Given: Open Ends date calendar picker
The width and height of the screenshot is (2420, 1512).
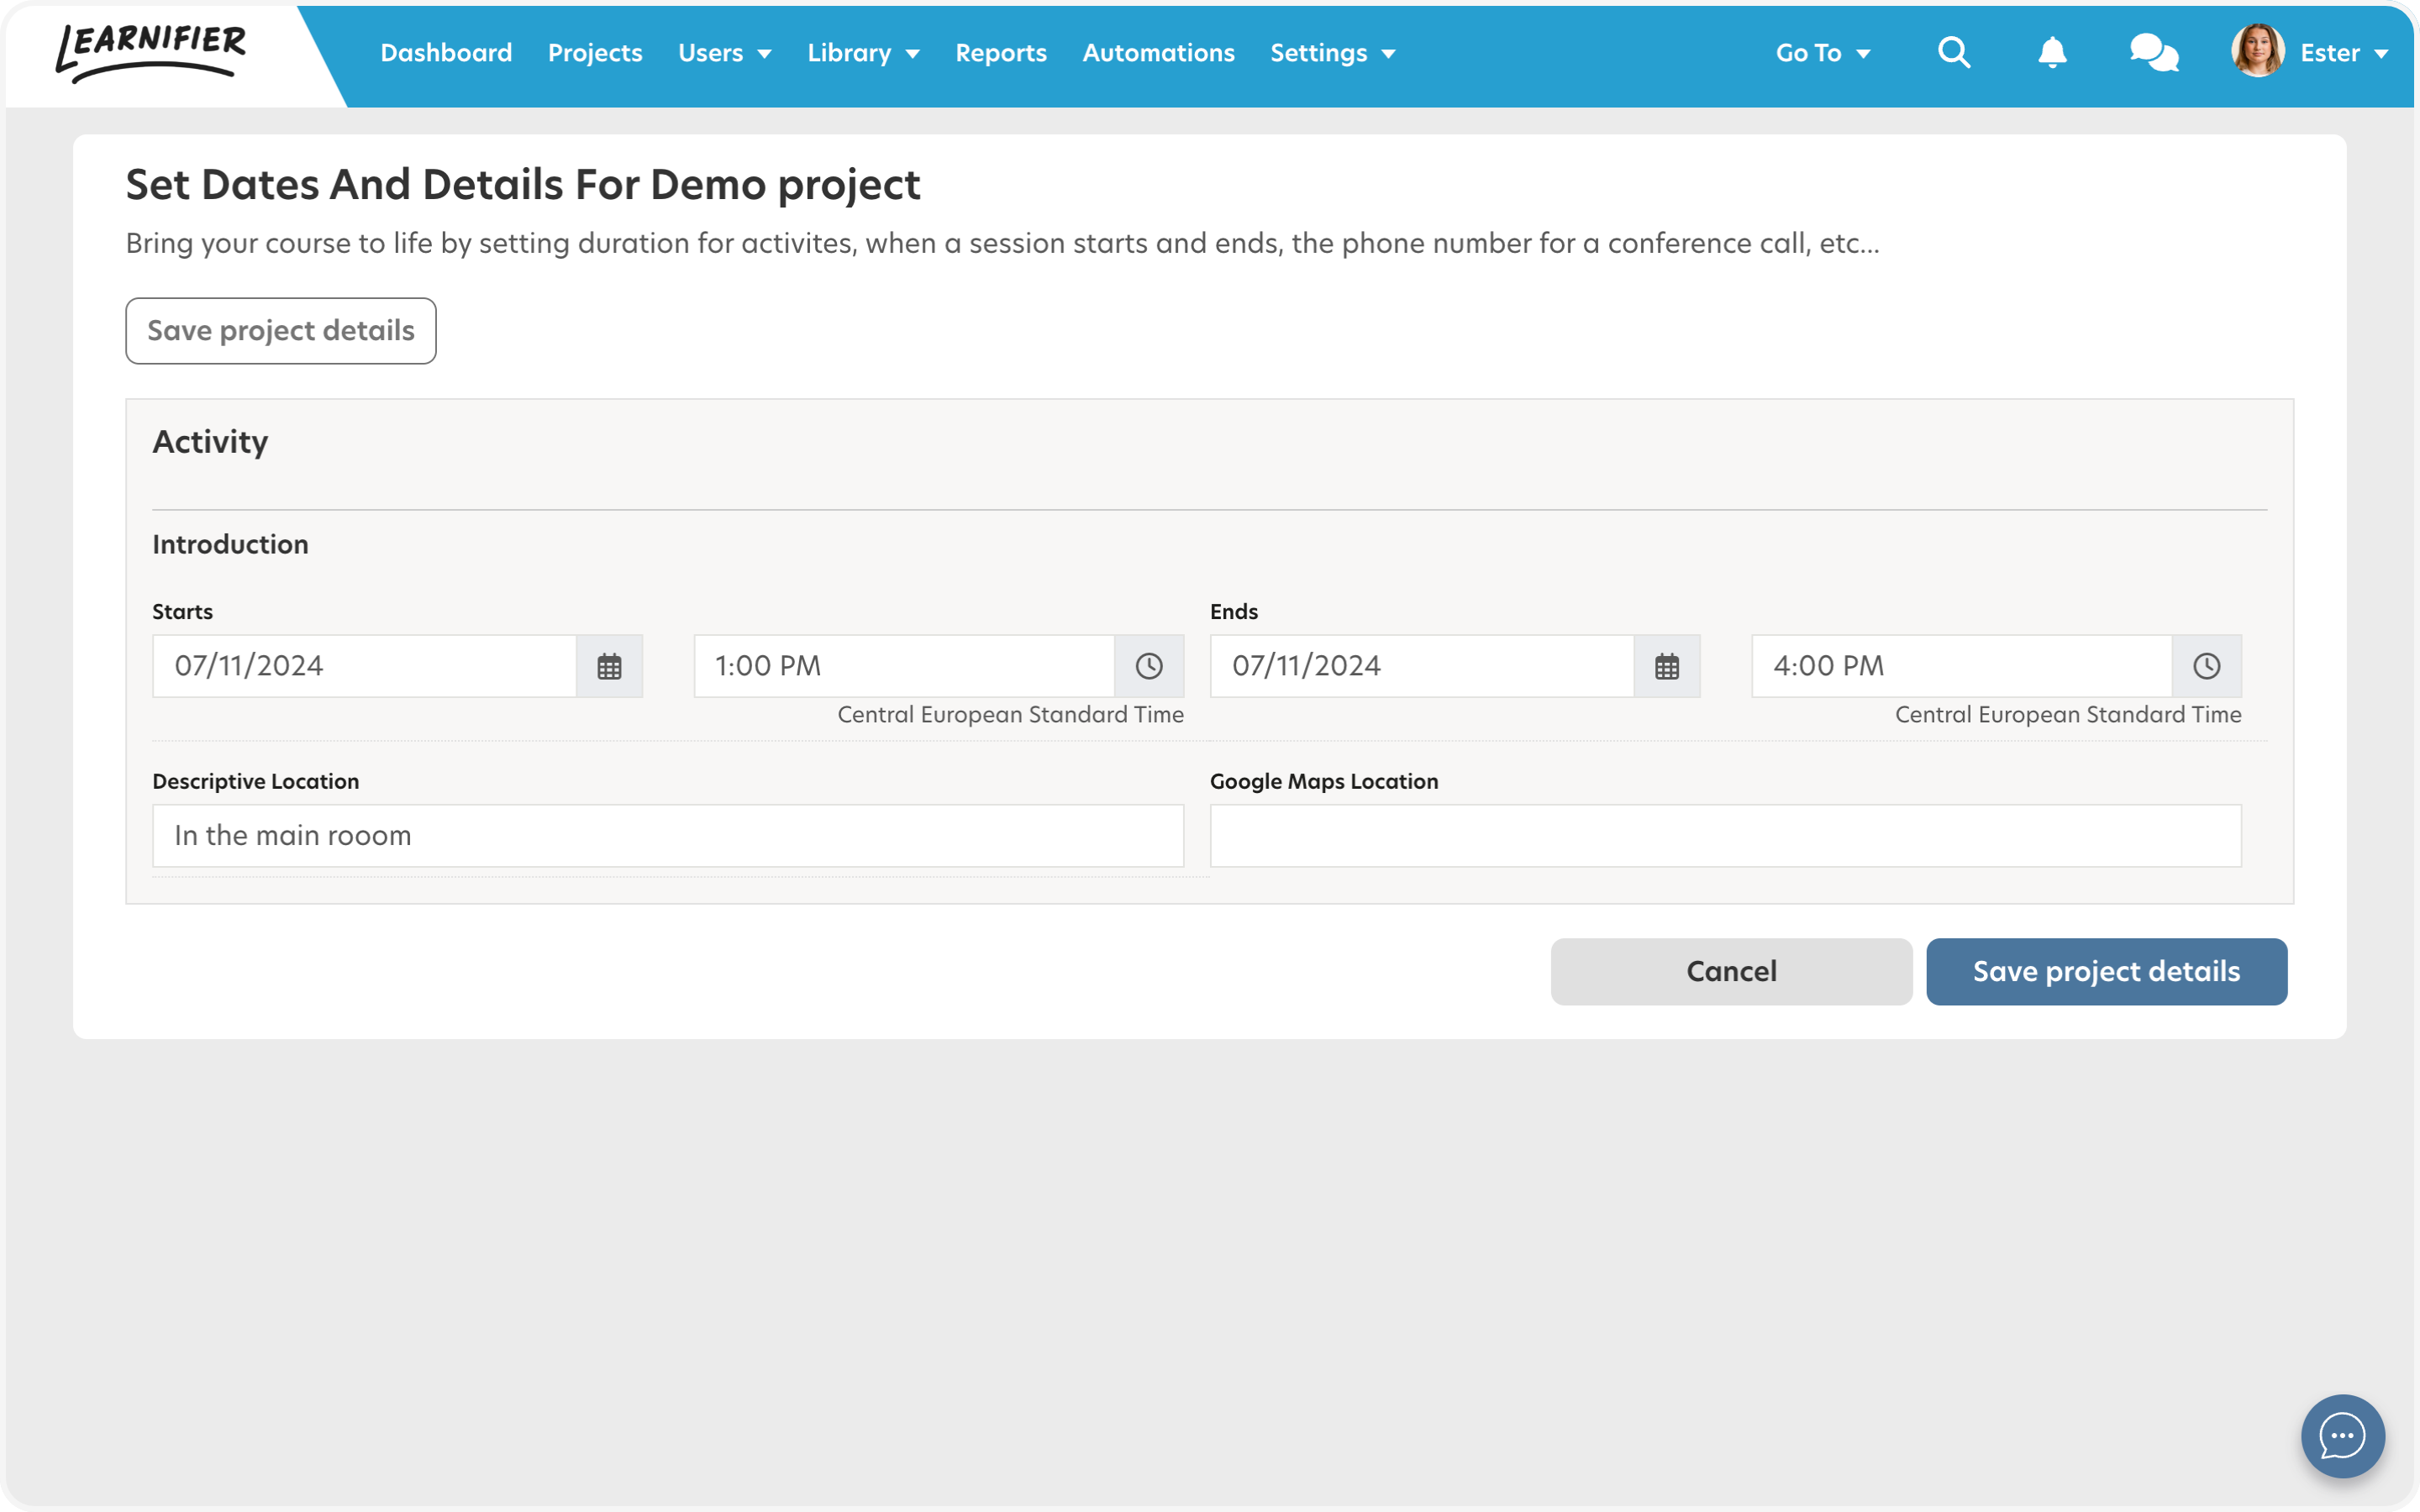Looking at the screenshot, I should [x=1667, y=666].
